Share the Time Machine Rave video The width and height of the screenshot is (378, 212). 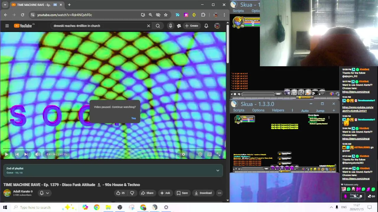click(147, 193)
